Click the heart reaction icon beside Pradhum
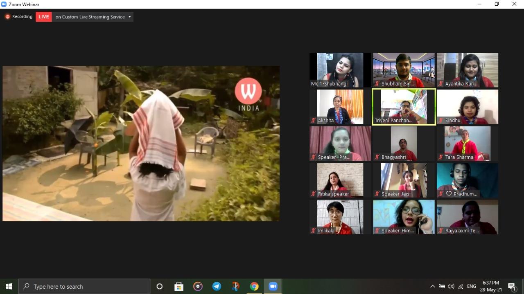 (x=449, y=194)
